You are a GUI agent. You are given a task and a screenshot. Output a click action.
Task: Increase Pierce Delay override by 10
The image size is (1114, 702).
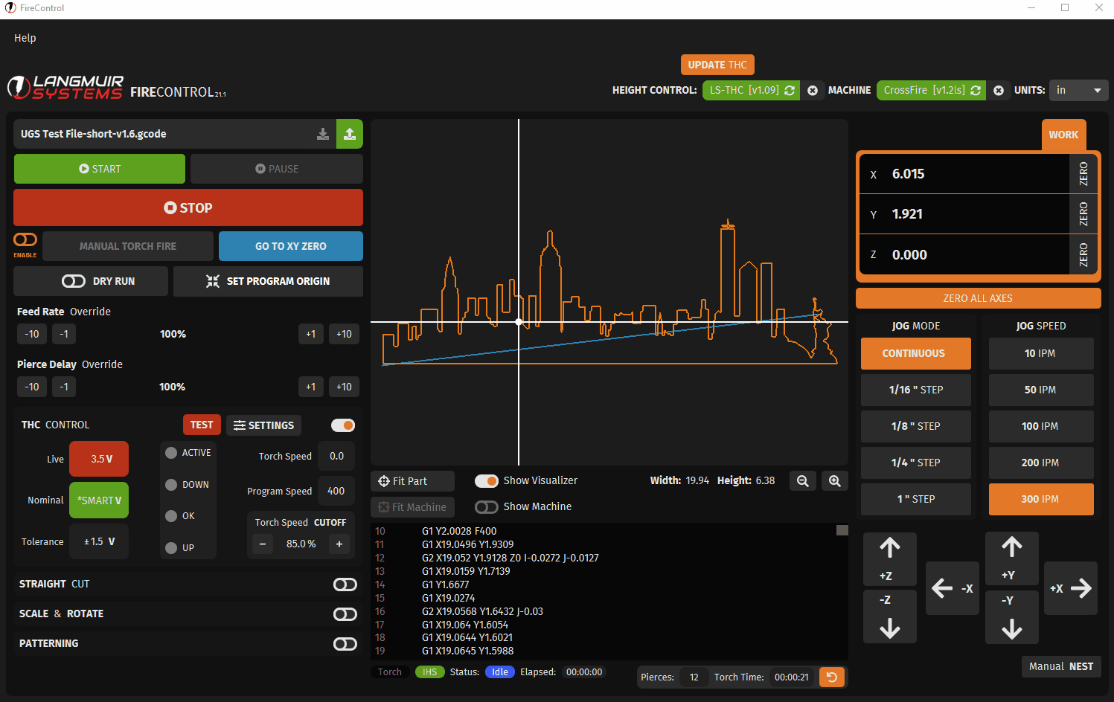(344, 387)
